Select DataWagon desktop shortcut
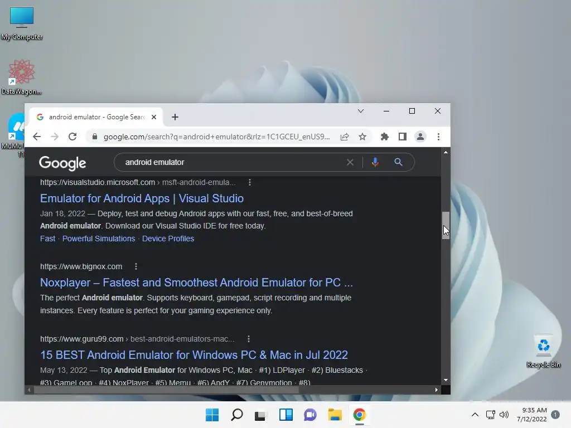This screenshot has width=571, height=428. (21, 77)
